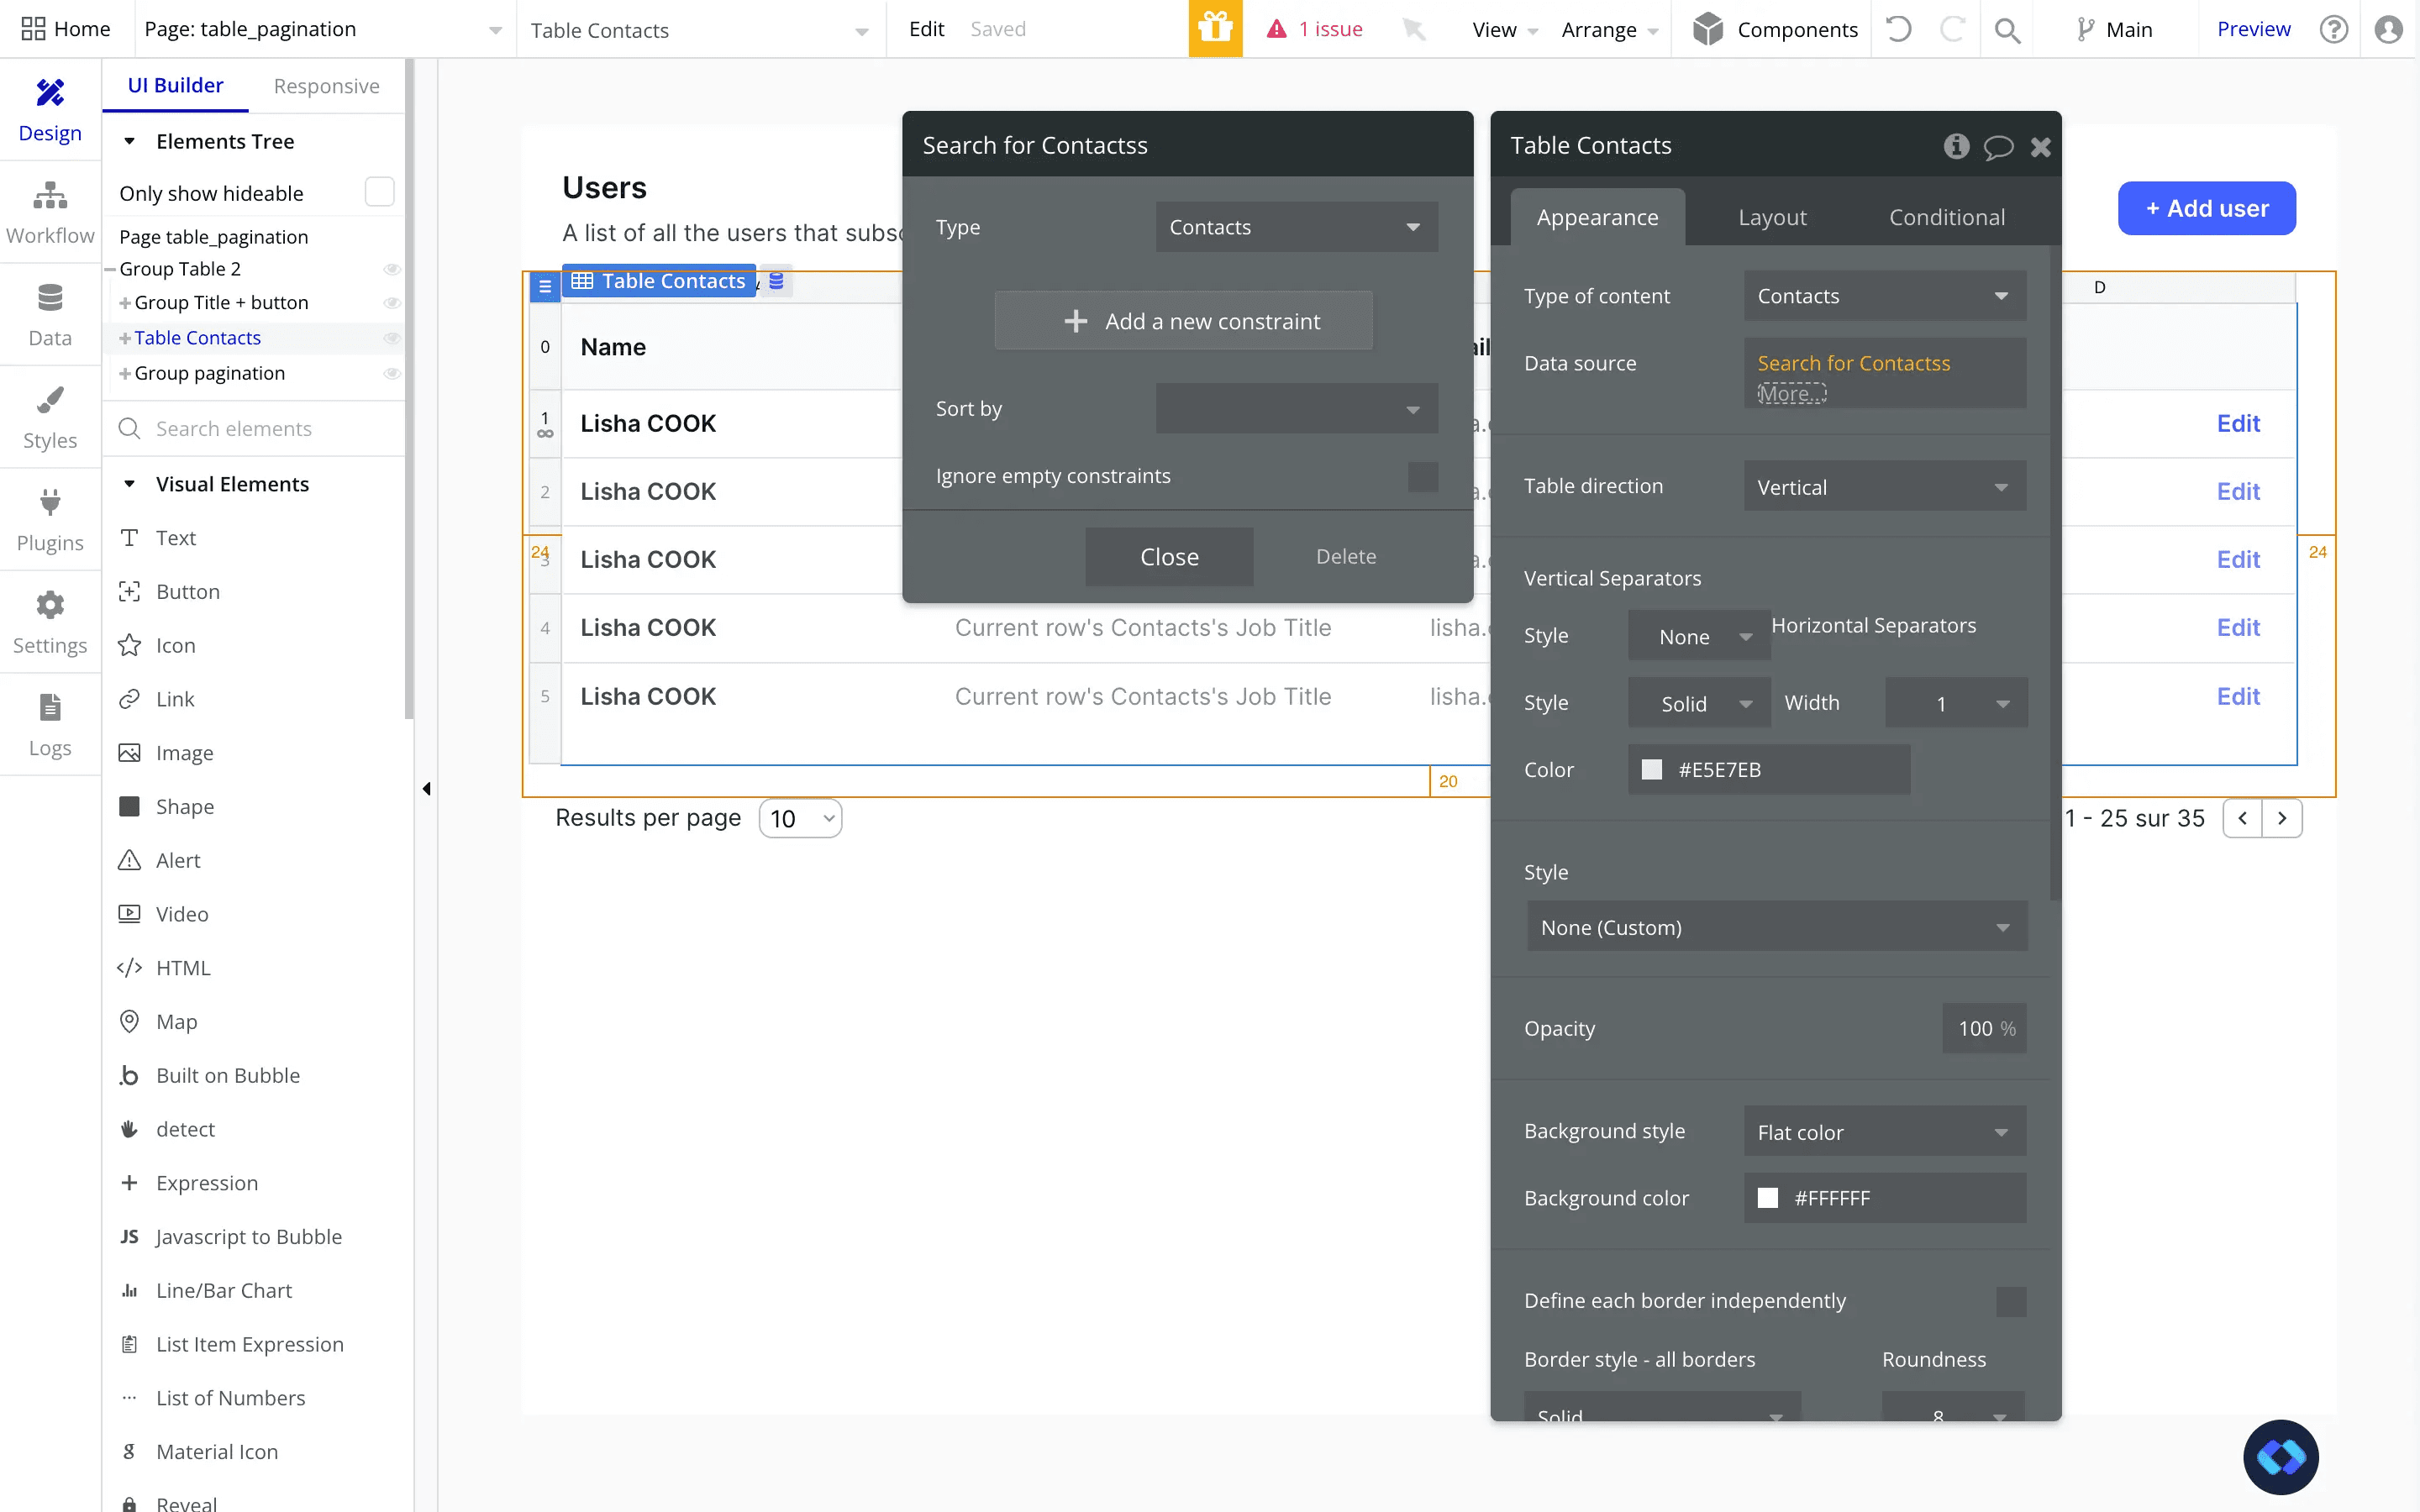
Task: Switch to the Layout tab
Action: (x=1772, y=217)
